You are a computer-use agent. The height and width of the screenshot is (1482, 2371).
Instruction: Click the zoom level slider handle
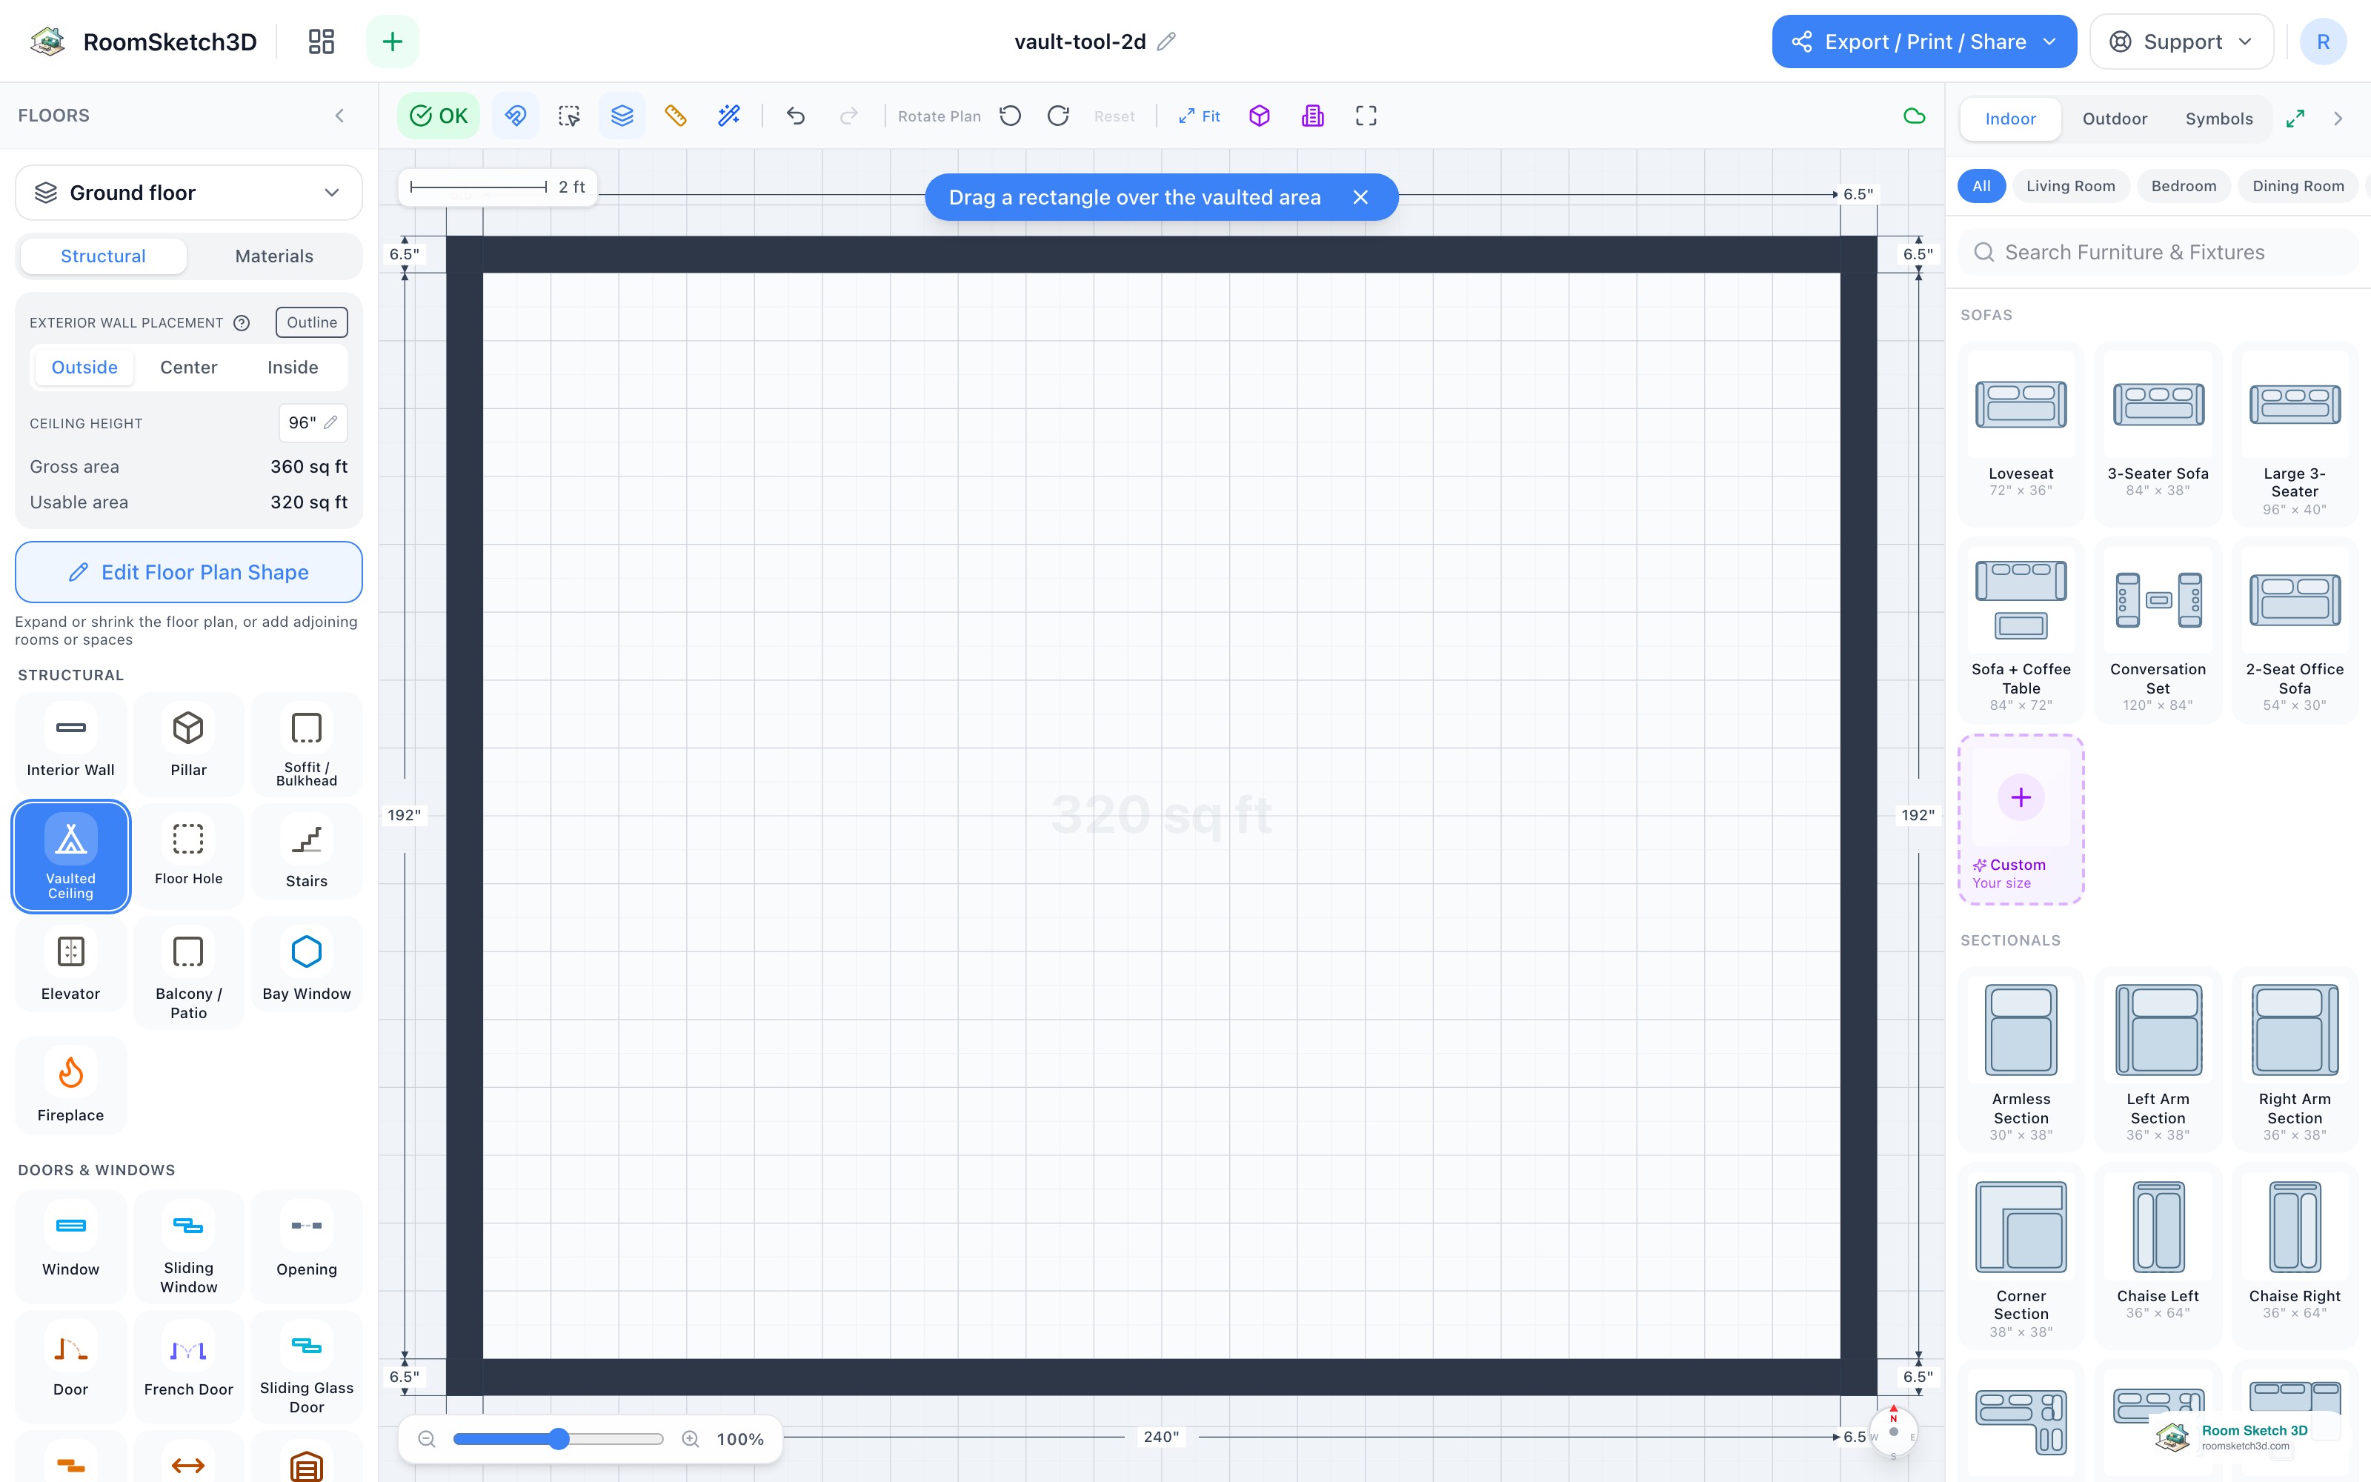[559, 1439]
